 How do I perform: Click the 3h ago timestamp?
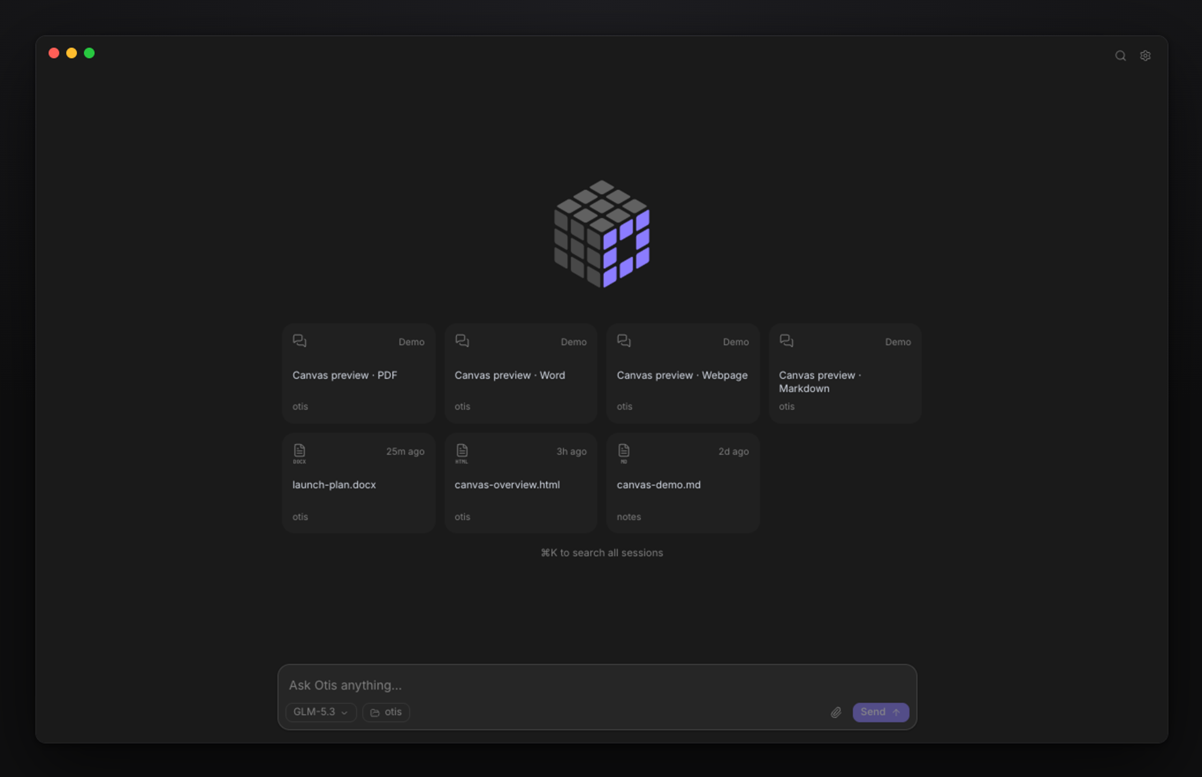[571, 451]
